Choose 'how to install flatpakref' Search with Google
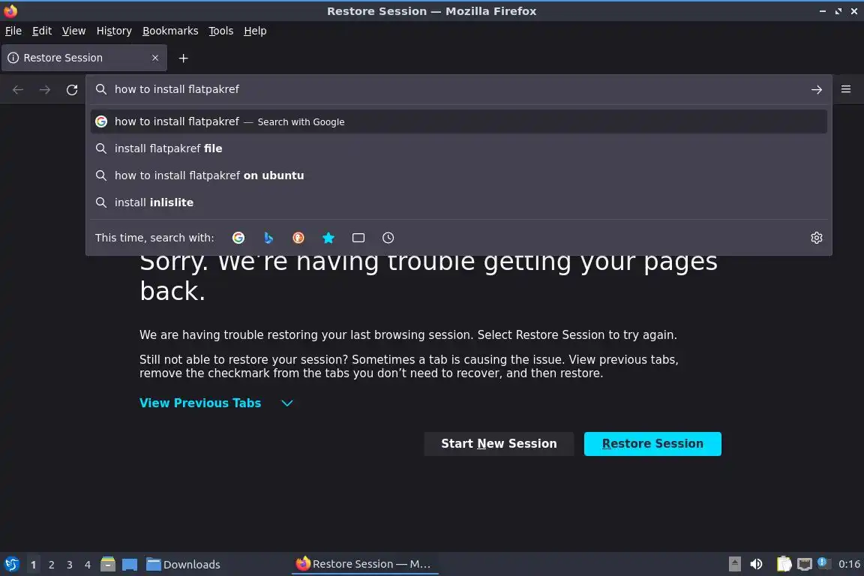The height and width of the screenshot is (576, 864). 458,121
